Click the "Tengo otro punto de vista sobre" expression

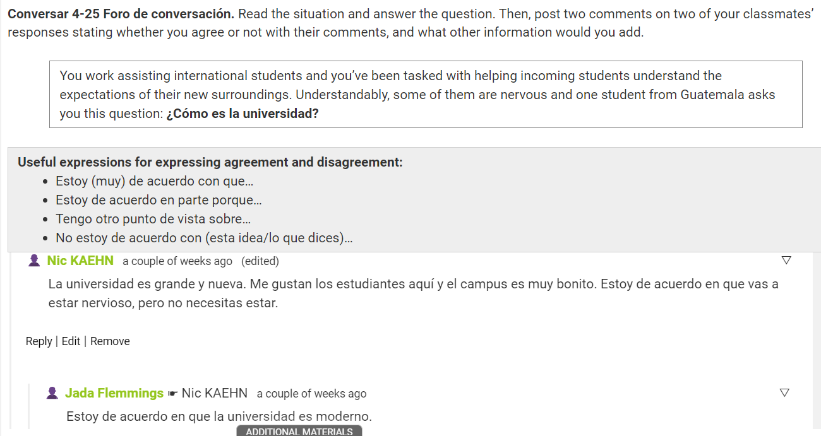click(x=153, y=219)
